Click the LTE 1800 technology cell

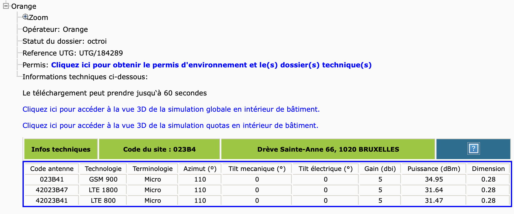point(103,190)
